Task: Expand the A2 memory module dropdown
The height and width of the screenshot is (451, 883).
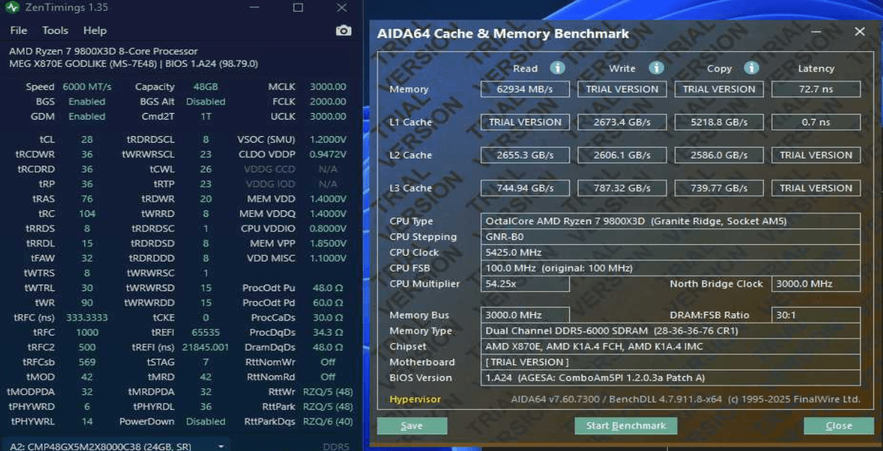Action: point(221,446)
